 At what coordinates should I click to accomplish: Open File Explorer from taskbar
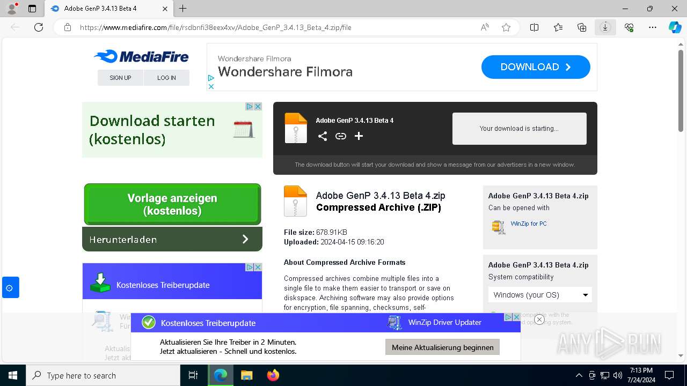(x=246, y=375)
